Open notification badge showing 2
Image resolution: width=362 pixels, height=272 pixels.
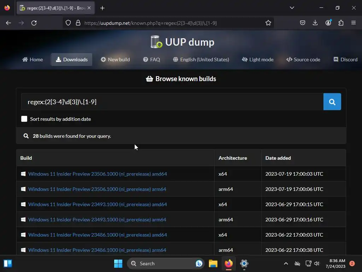point(352,263)
